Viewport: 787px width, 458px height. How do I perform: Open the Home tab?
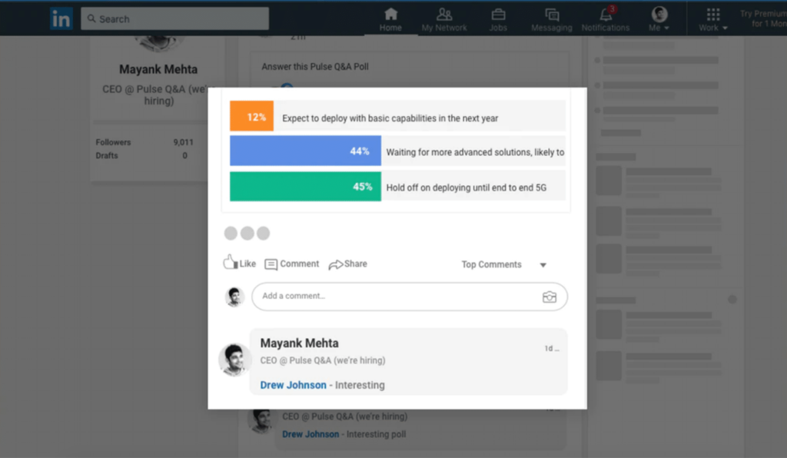click(390, 19)
